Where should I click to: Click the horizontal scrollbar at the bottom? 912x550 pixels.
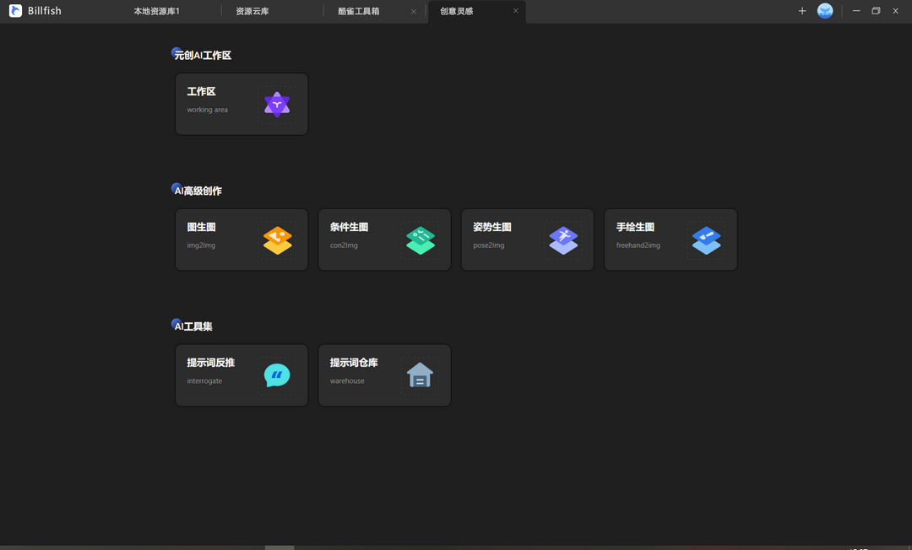pyautogui.click(x=279, y=547)
